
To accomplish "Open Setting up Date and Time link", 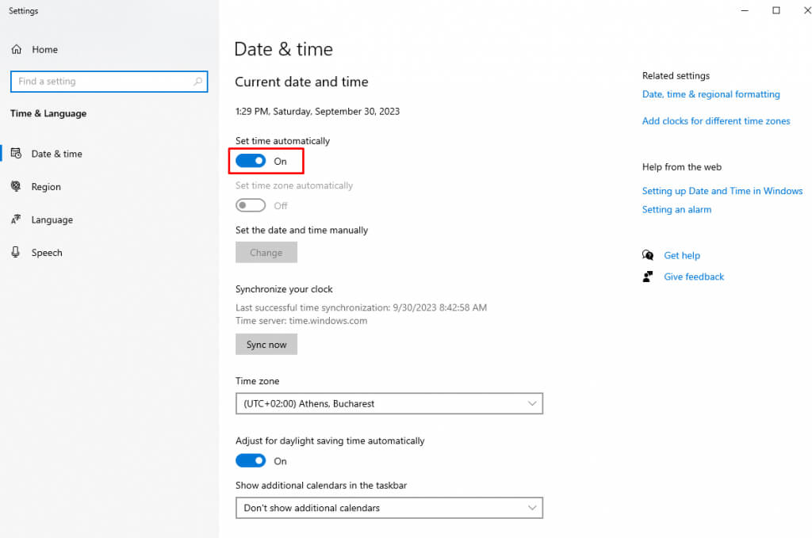I will [x=722, y=191].
